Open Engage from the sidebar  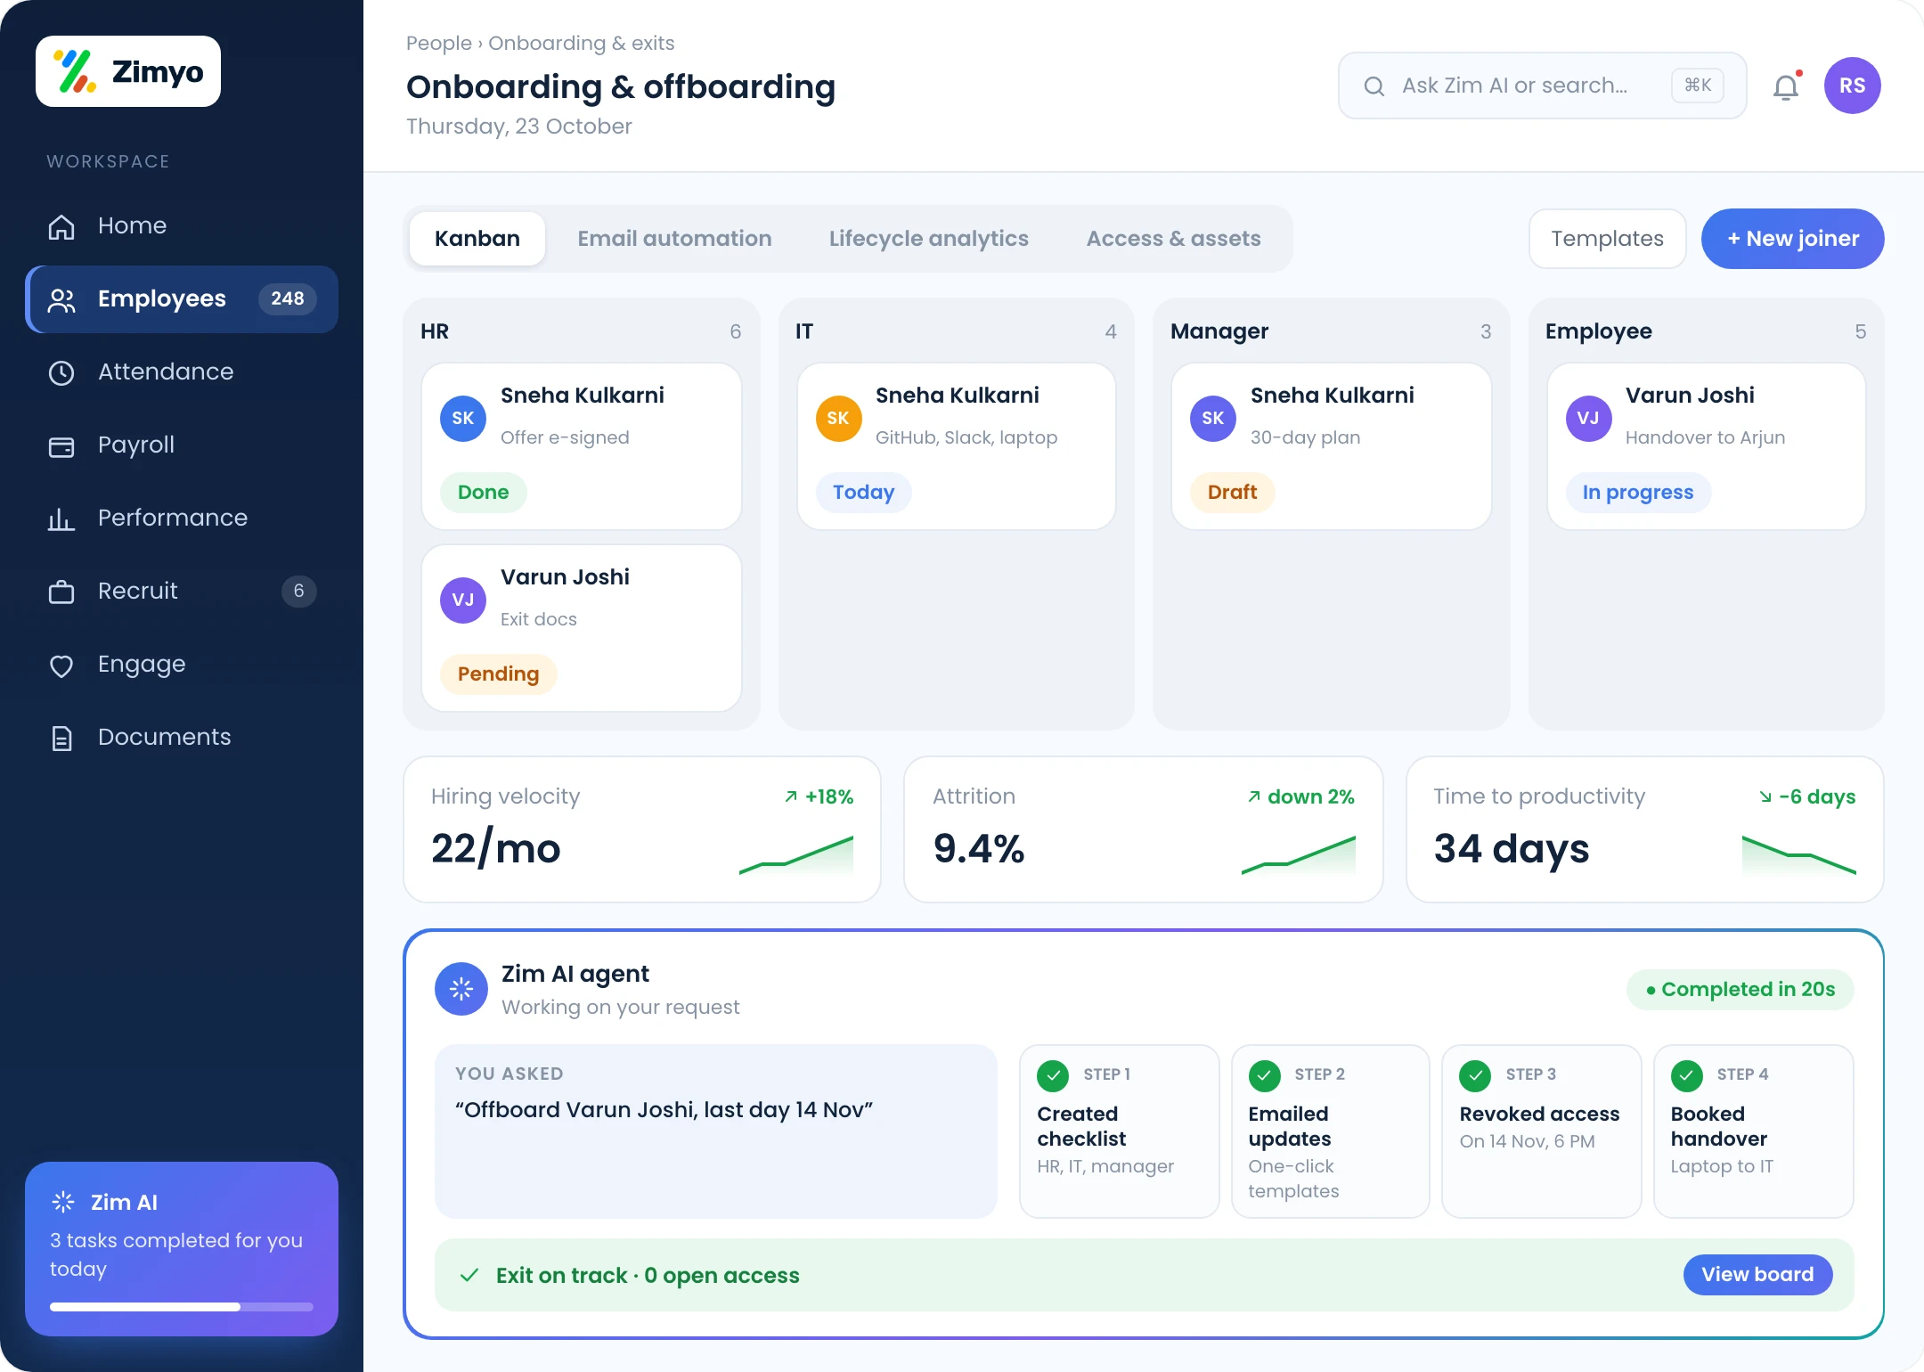182,664
